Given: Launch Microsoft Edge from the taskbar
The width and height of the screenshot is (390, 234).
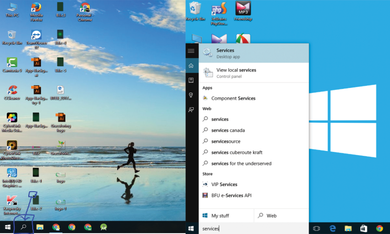Looking at the screenshot, I should [x=332, y=228].
